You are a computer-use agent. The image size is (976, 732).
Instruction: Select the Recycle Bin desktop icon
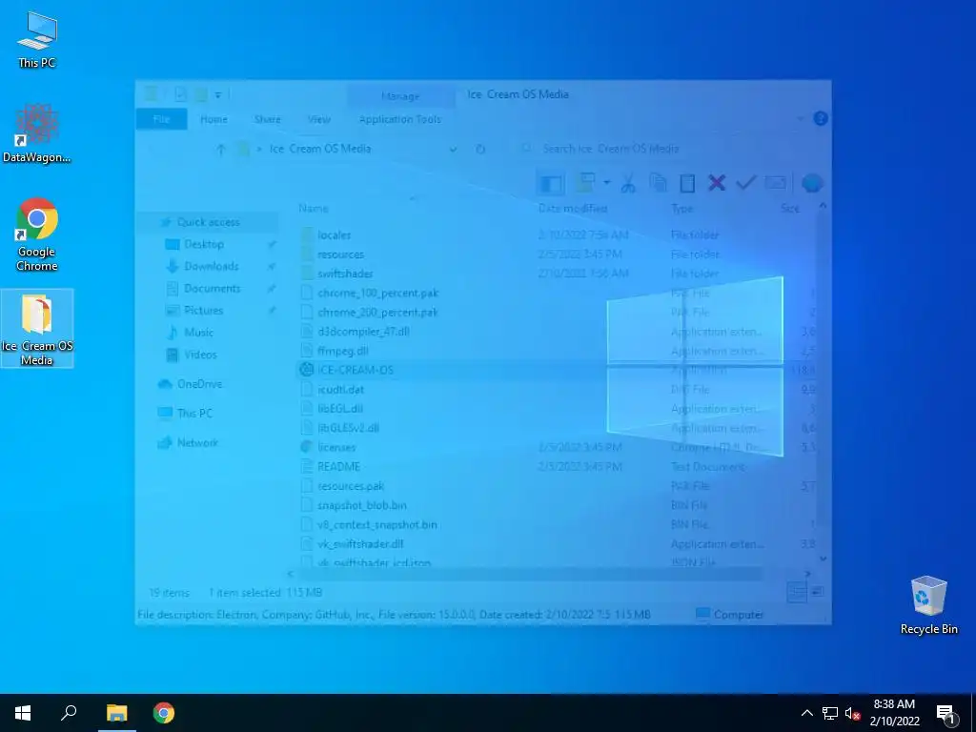click(928, 605)
